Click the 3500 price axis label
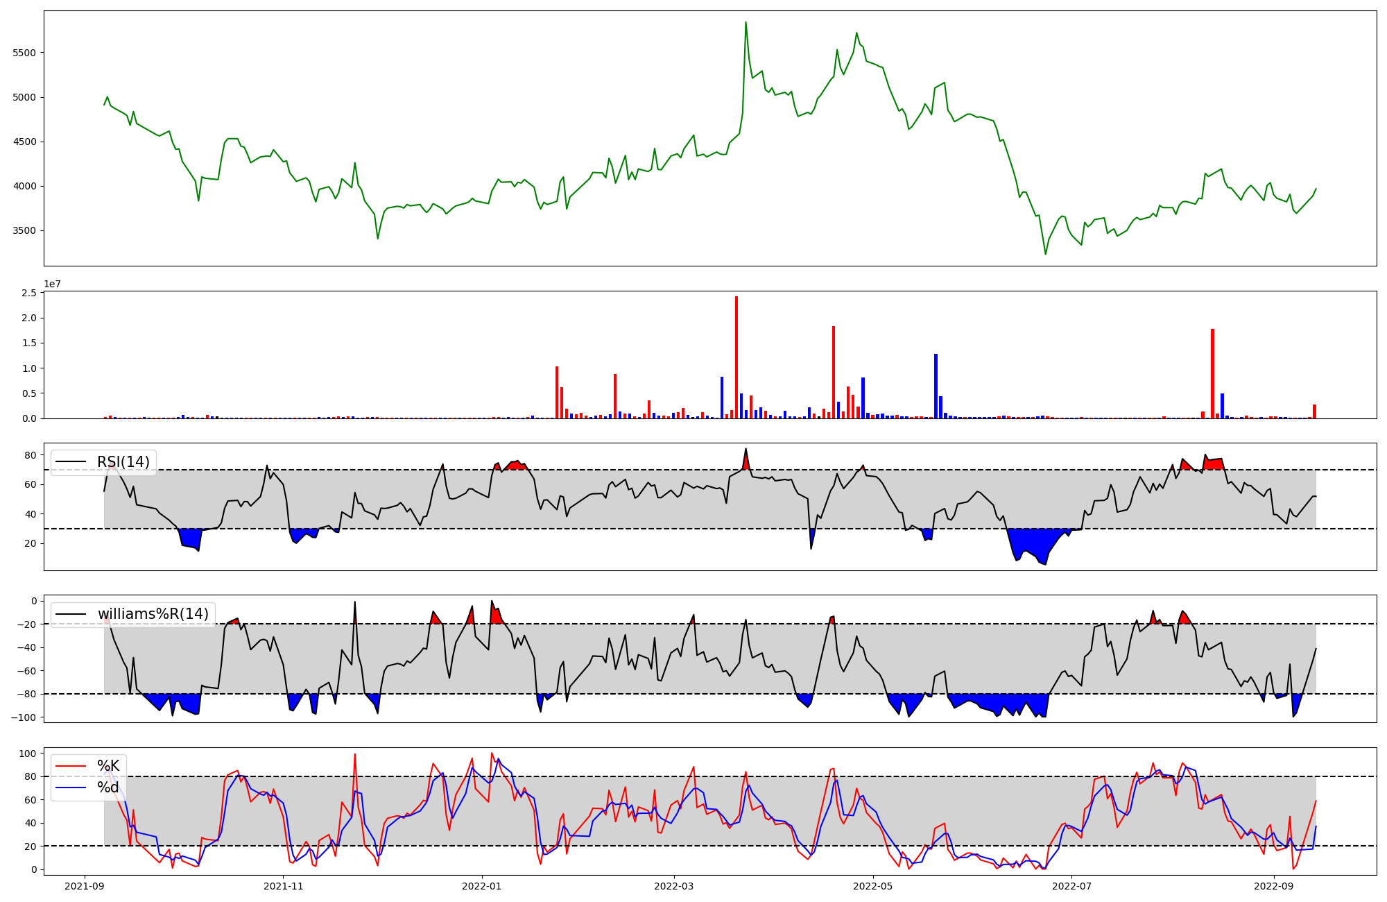 (x=24, y=230)
